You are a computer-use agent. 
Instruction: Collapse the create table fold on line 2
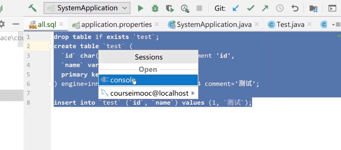pos(50,46)
